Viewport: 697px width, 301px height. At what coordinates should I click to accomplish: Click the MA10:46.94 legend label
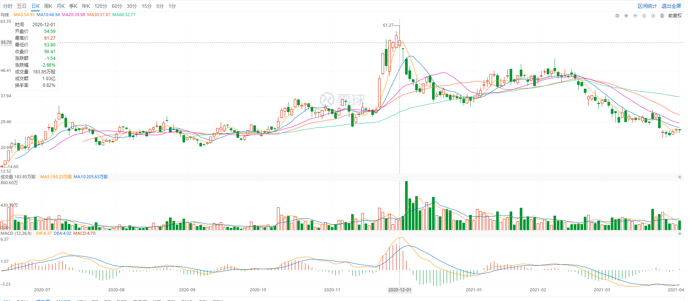(x=48, y=15)
